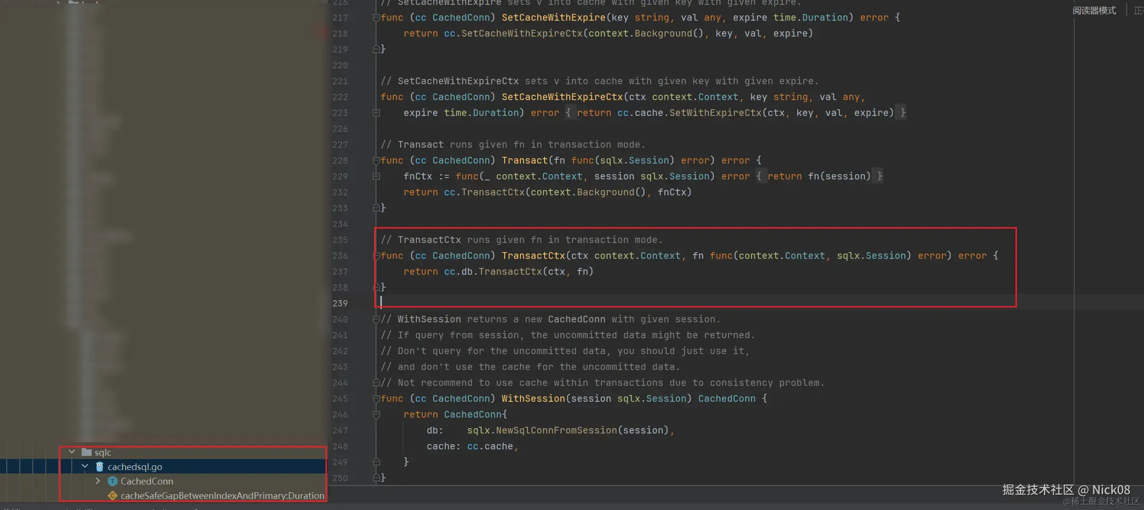Select cachedsql.go file name in project tree
The width and height of the screenshot is (1144, 510).
pyautogui.click(x=135, y=467)
